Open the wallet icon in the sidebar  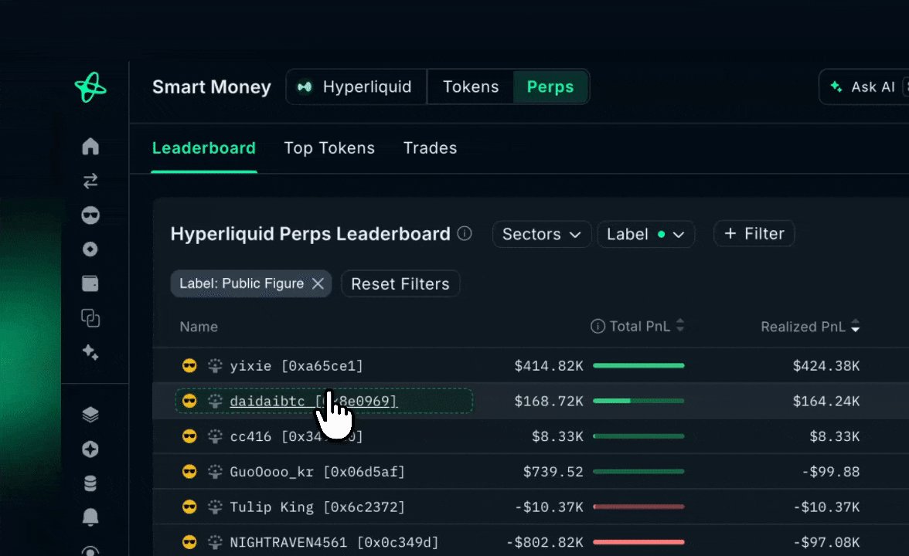pos(90,284)
